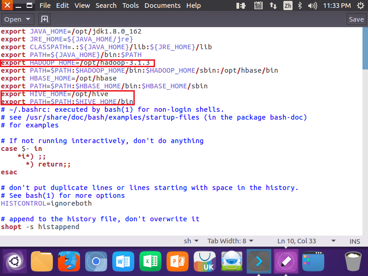The height and width of the screenshot is (276, 368).
Task: Toggle Bluetooth from the top panel
Action: point(300,5)
